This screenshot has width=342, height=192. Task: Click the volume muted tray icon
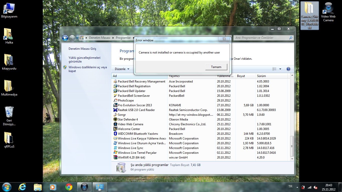pos(316,187)
